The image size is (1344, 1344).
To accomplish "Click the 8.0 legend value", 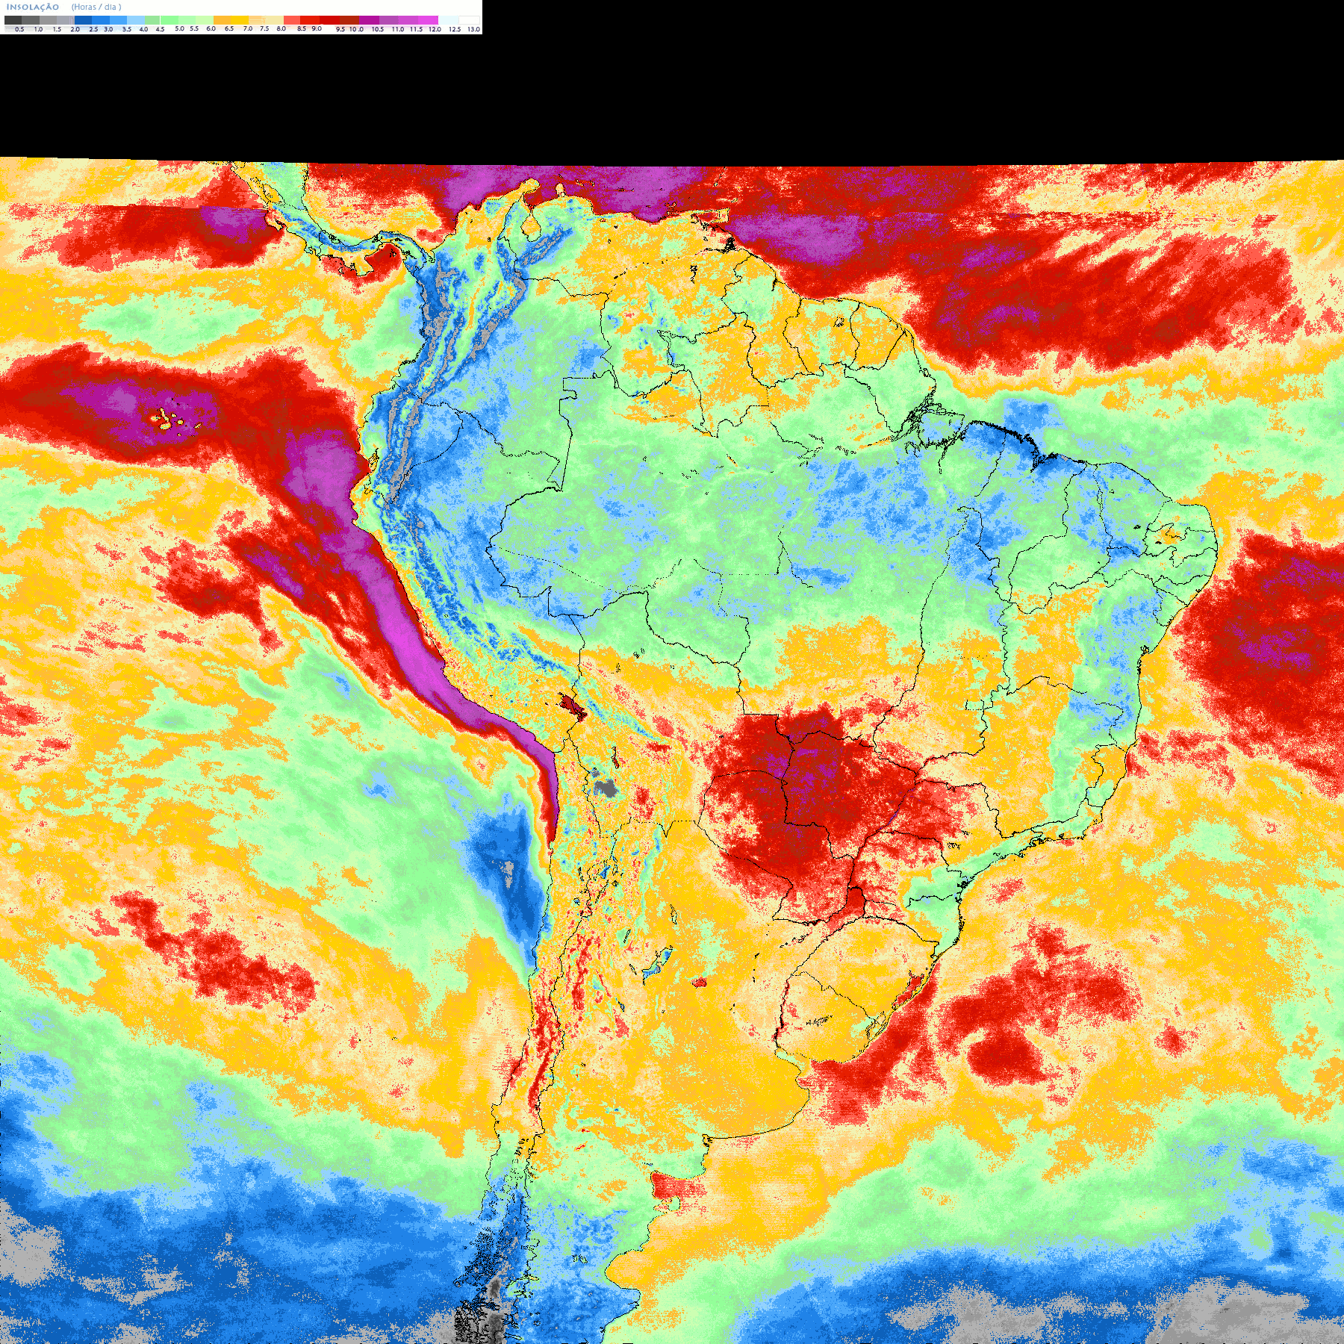I will (x=281, y=28).
